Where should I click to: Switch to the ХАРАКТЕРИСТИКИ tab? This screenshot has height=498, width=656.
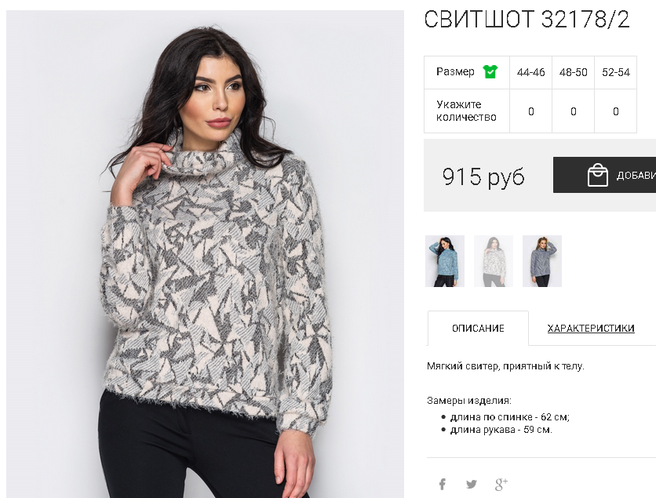point(591,329)
